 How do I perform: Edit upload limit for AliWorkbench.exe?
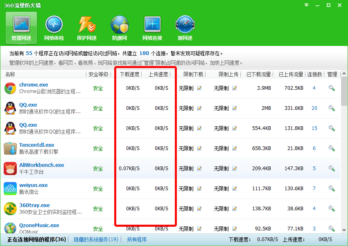[234, 169]
